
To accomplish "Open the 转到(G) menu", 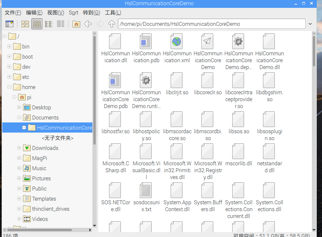I will click(91, 13).
